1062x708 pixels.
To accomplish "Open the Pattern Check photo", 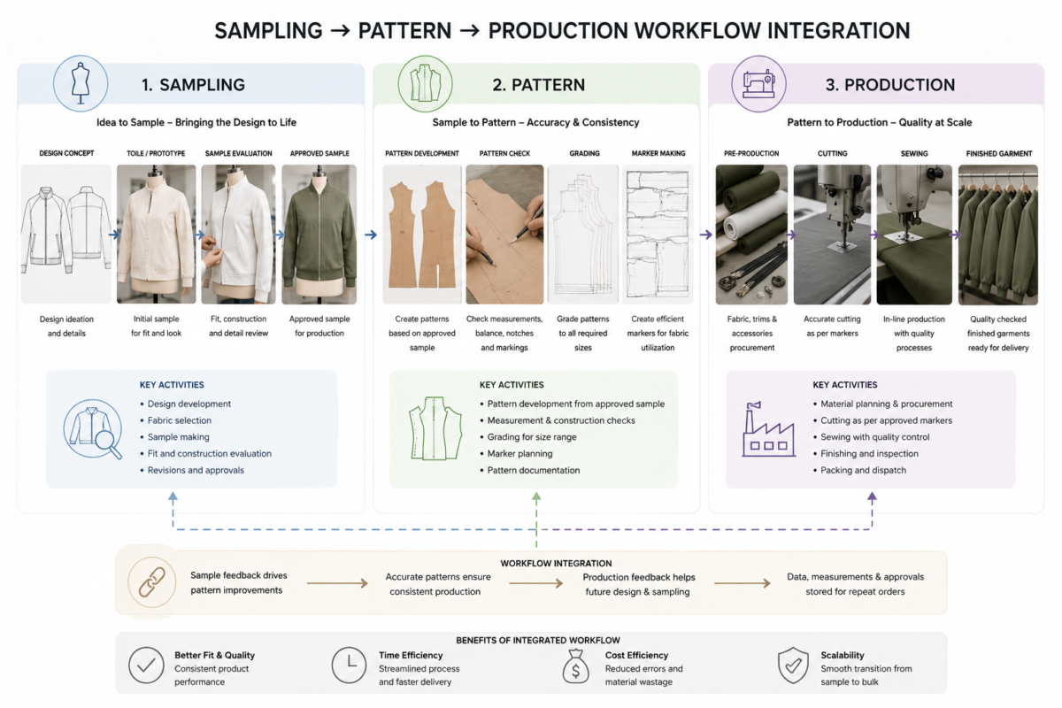I will [504, 235].
